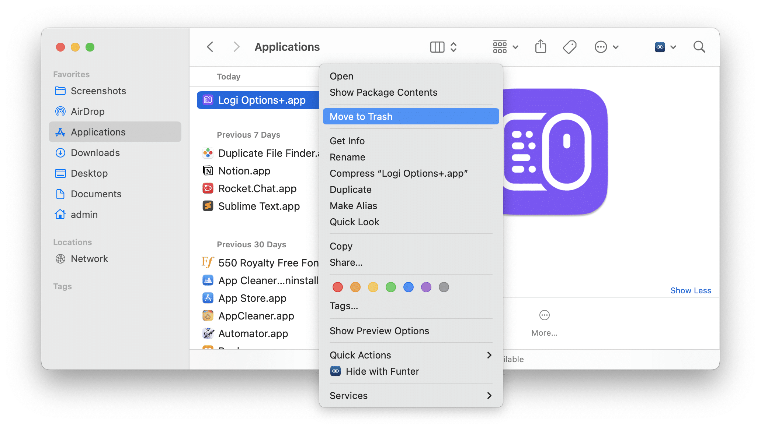Viewport: 761px width, 424px height.
Task: Open the group-by grid icon menu
Action: coord(500,47)
